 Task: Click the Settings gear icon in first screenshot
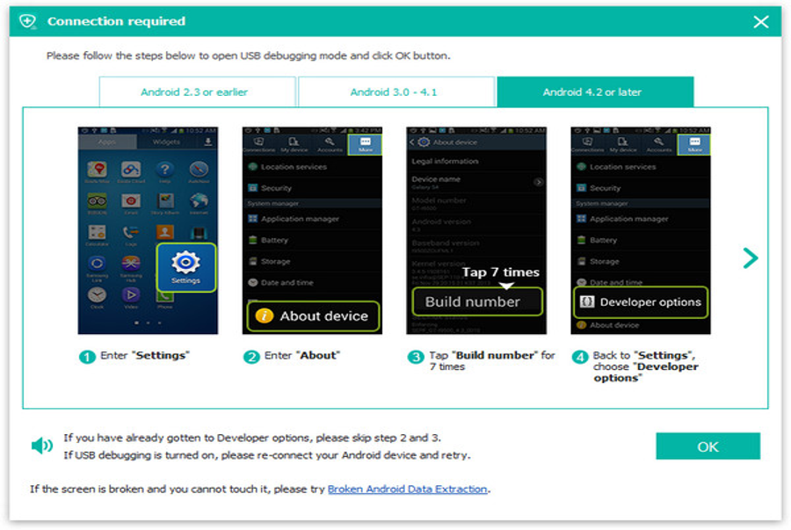click(x=185, y=262)
